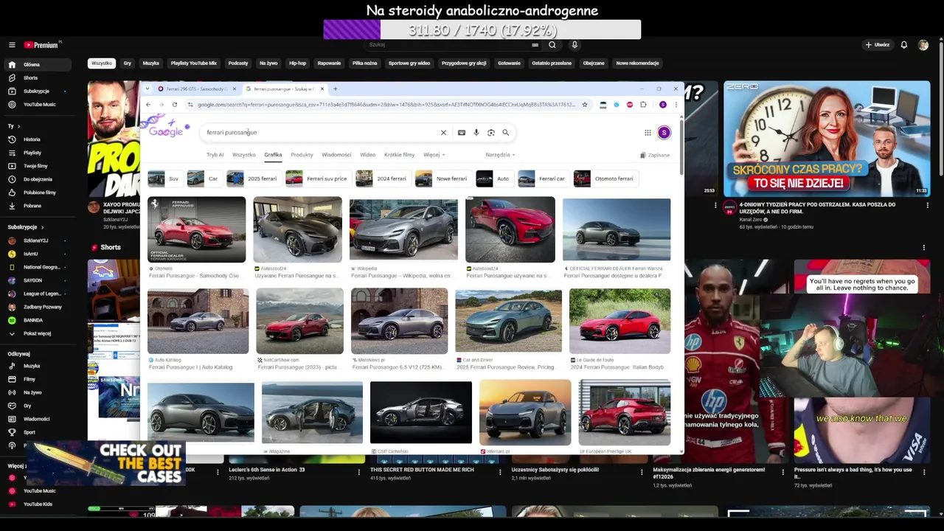Viewport: 944px width, 531px height.
Task: Search by voice in Google
Action: pyautogui.click(x=476, y=133)
